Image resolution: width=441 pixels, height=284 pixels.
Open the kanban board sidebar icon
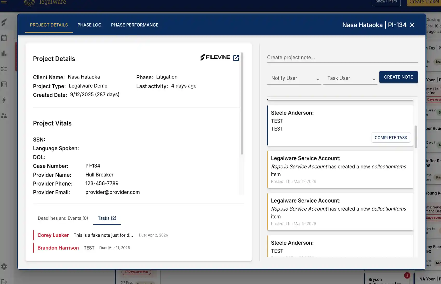pyautogui.click(x=4, y=84)
